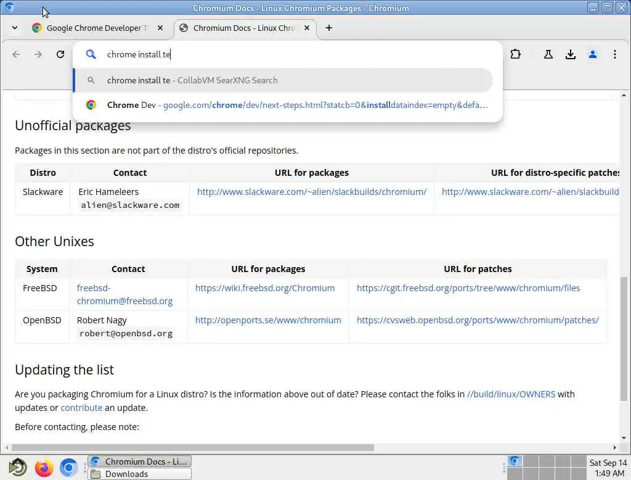Switch to Google Chrome Developer tab
Viewport: 631px width, 480px height.
[x=97, y=28]
